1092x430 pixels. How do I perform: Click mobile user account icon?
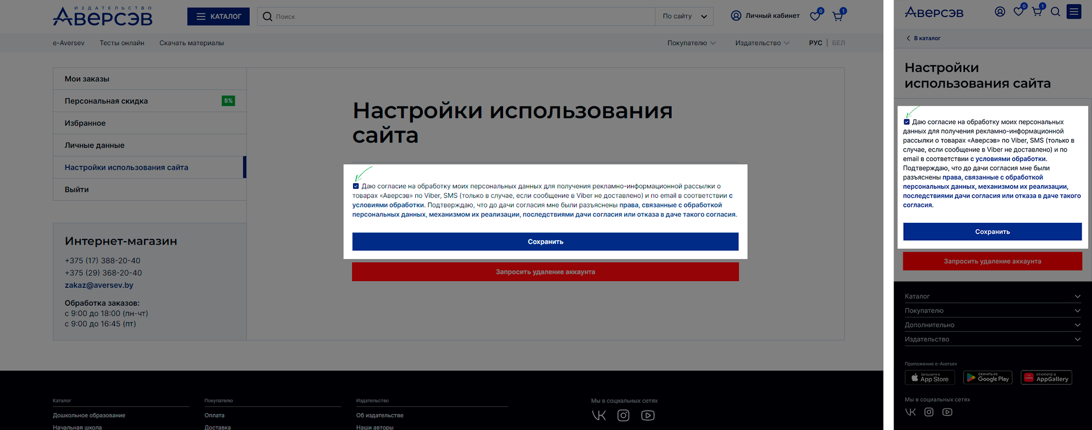click(1000, 12)
